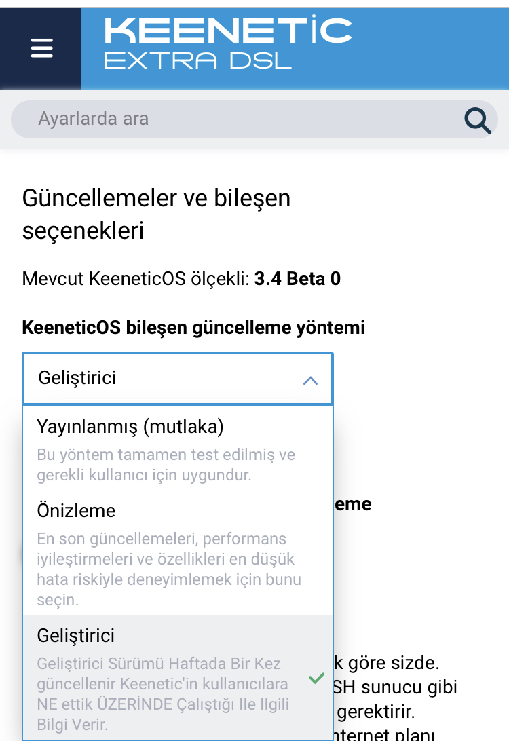Click the Önizleme option description text
The height and width of the screenshot is (741, 509).
169,569
